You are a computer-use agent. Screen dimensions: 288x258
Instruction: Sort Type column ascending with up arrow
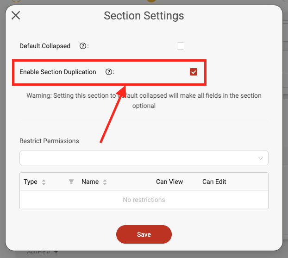(x=44, y=181)
